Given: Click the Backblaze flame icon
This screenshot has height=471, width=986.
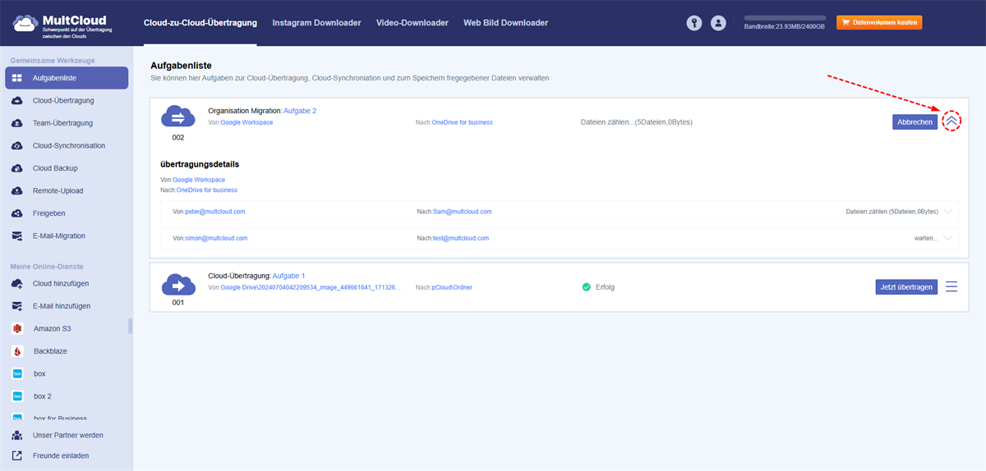Looking at the screenshot, I should tap(17, 351).
